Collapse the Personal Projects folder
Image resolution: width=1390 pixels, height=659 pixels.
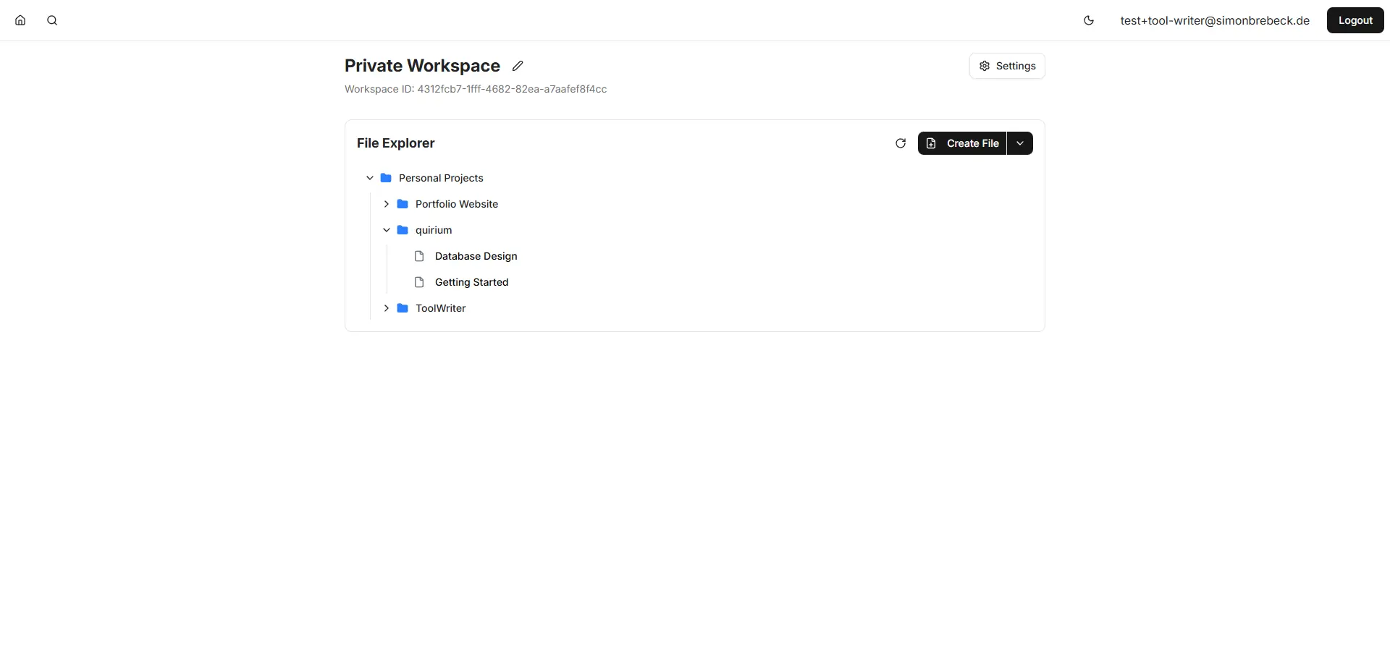tap(370, 178)
